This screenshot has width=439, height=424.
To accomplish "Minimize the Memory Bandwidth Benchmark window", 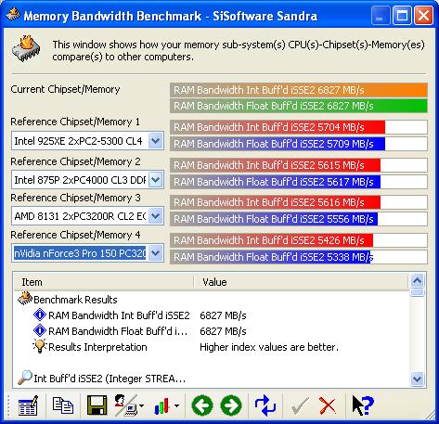I will tap(381, 15).
